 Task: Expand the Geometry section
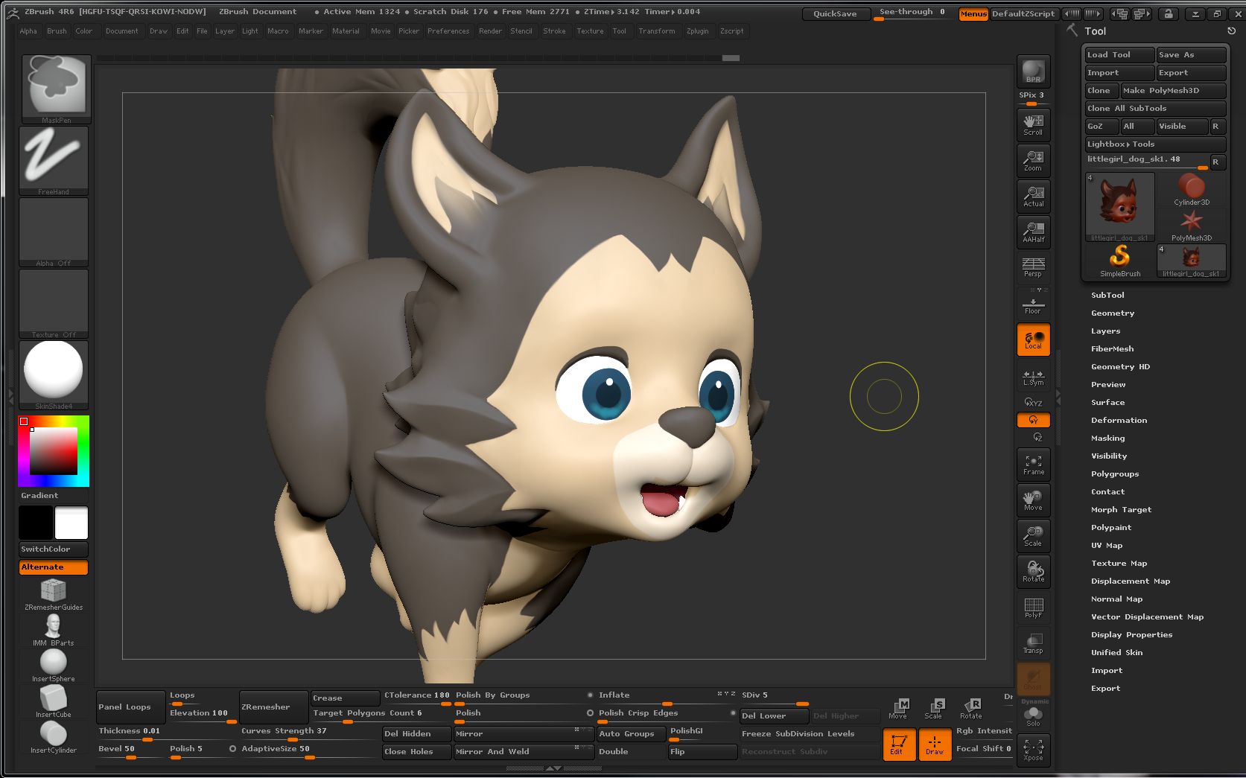click(1112, 313)
